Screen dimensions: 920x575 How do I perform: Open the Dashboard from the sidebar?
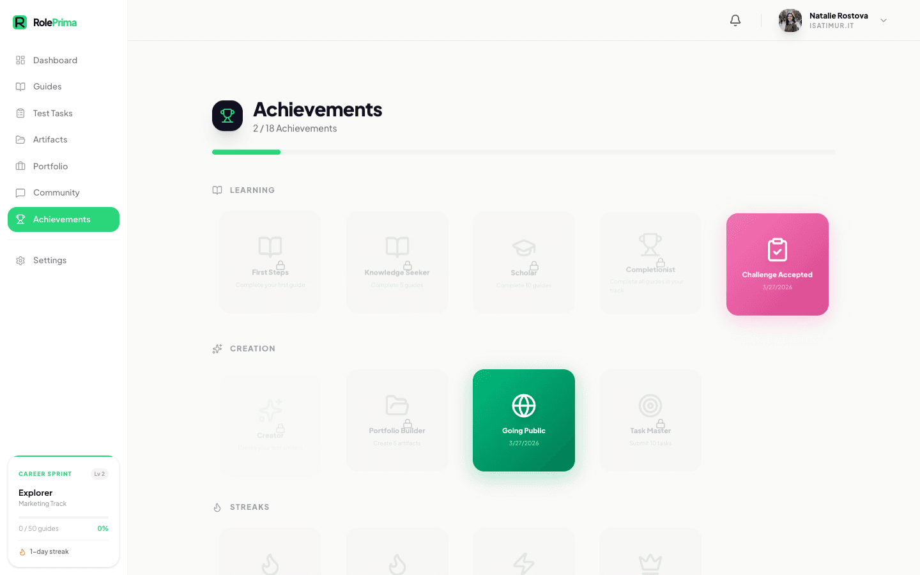(55, 60)
